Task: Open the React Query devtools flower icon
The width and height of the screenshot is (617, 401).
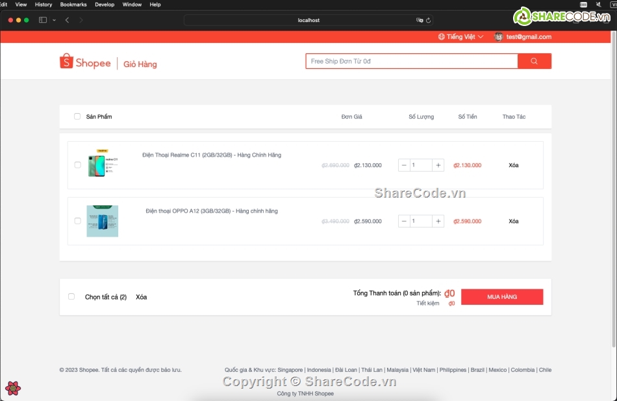Action: pyautogui.click(x=13, y=389)
